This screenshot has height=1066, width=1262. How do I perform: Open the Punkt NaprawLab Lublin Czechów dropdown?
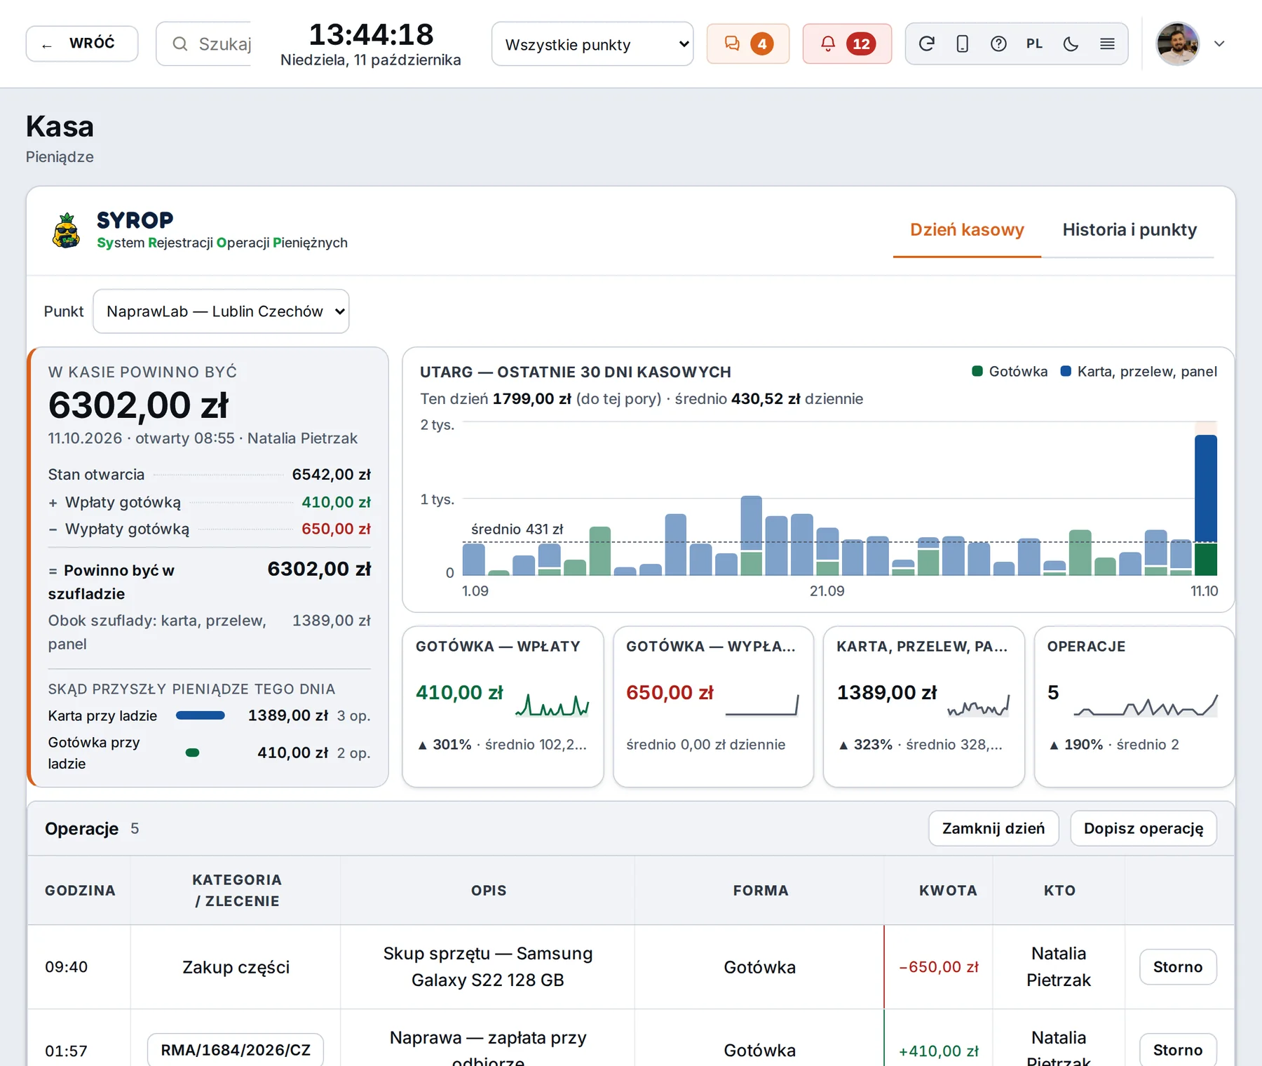pyautogui.click(x=221, y=311)
